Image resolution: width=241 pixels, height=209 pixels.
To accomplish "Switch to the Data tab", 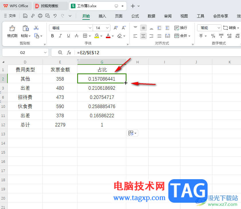I will click(x=151, y=16).
